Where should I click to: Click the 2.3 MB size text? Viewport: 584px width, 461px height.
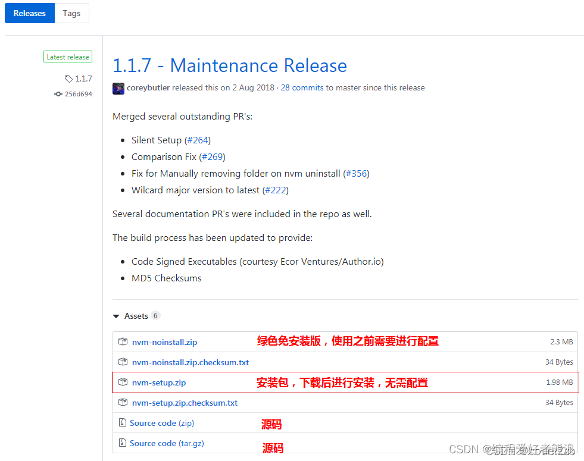pos(561,342)
